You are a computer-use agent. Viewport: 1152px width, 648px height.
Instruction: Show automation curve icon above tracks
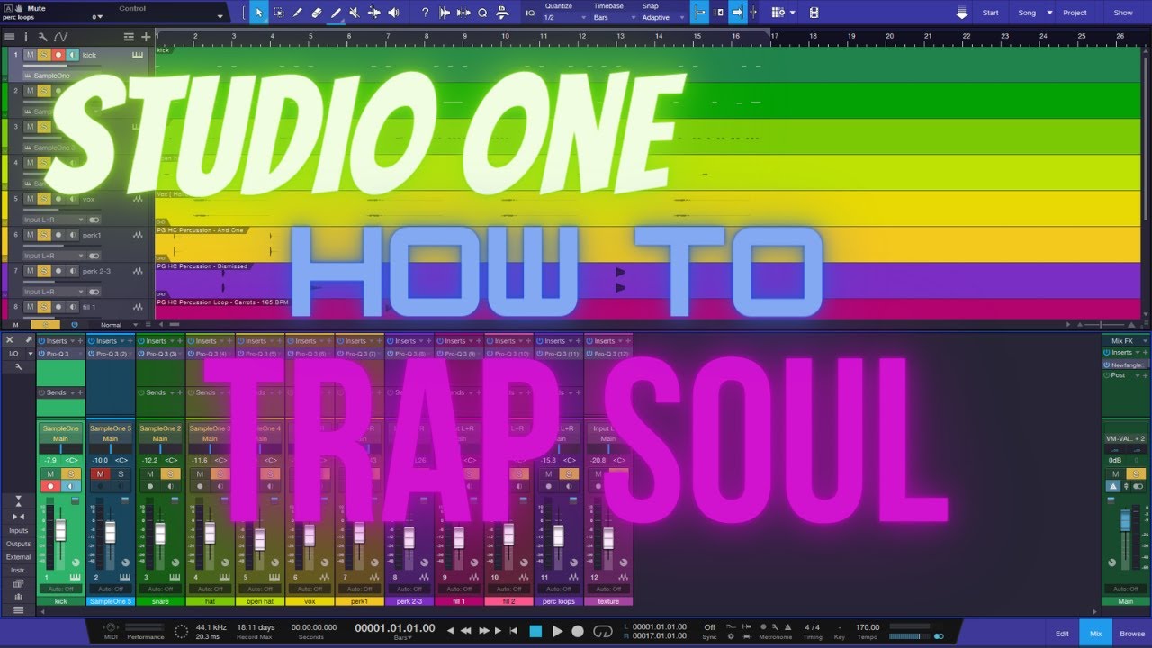tap(60, 37)
